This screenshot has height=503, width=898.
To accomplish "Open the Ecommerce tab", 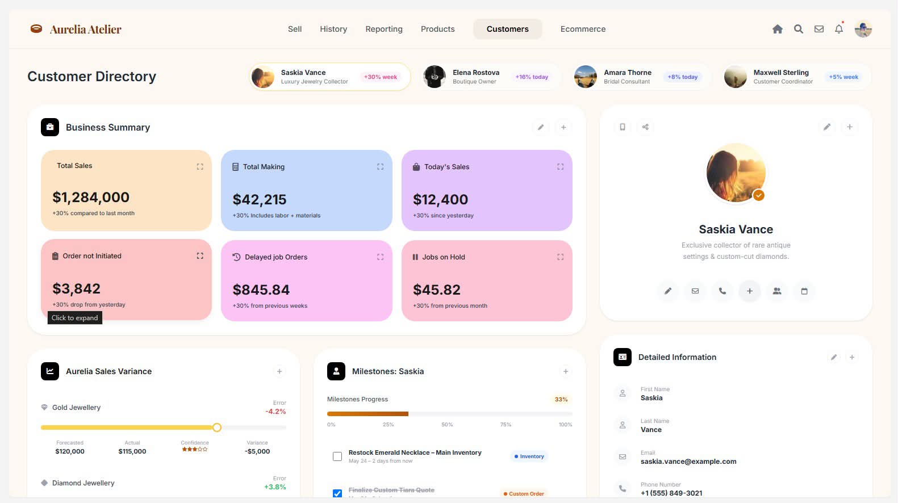I will tap(583, 29).
